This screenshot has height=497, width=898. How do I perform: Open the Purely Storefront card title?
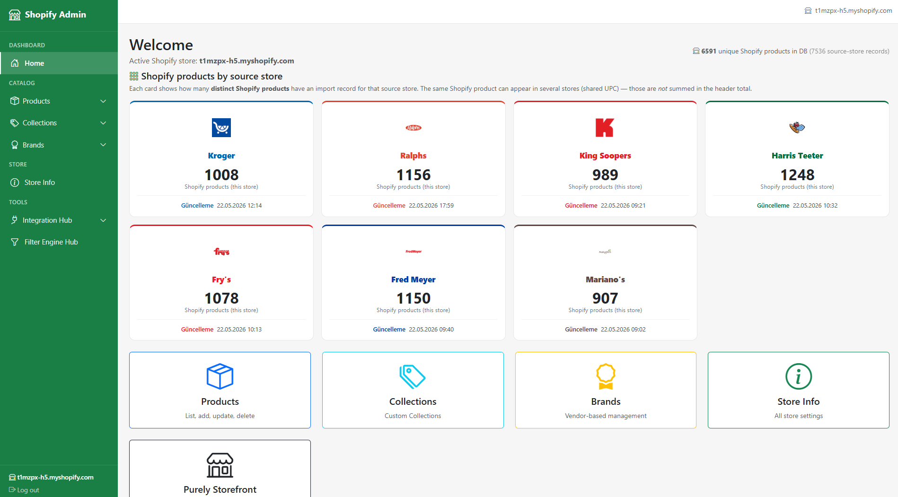point(220,489)
